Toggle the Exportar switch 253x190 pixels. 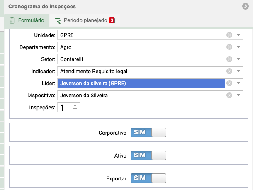[148, 178]
